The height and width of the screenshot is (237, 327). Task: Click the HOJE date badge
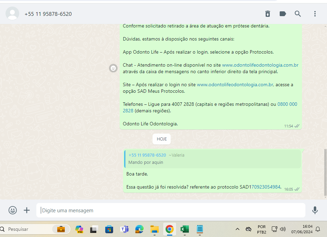coord(162,139)
